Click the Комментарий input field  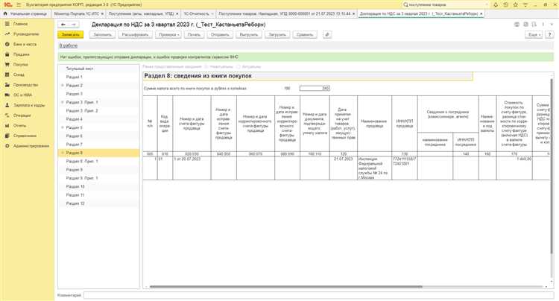tap(313, 295)
